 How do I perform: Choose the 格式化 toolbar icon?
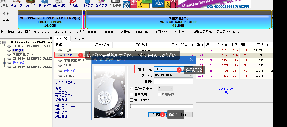73,4
